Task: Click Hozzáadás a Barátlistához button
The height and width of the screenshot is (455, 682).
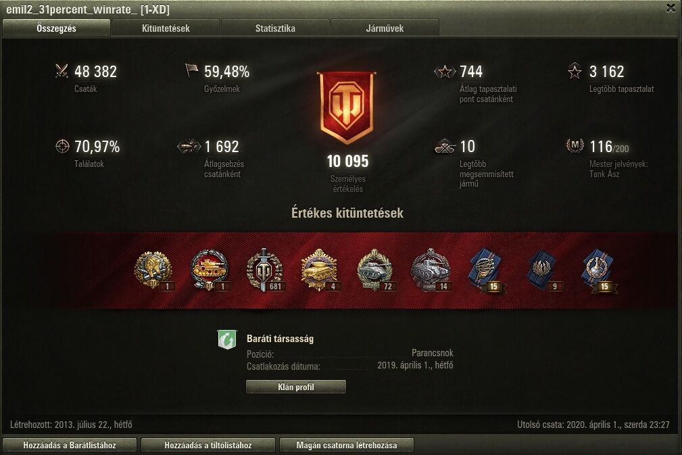Action: (x=70, y=445)
